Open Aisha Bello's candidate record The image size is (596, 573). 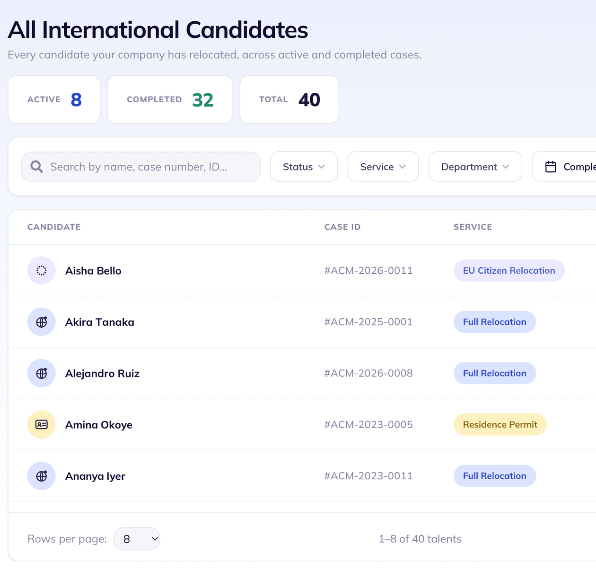click(x=93, y=271)
